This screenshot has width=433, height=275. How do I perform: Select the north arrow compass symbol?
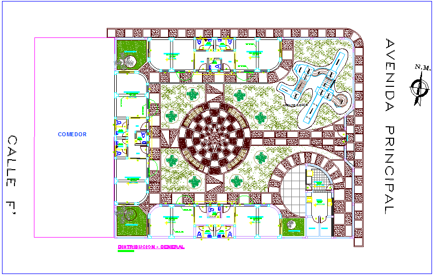[420, 88]
